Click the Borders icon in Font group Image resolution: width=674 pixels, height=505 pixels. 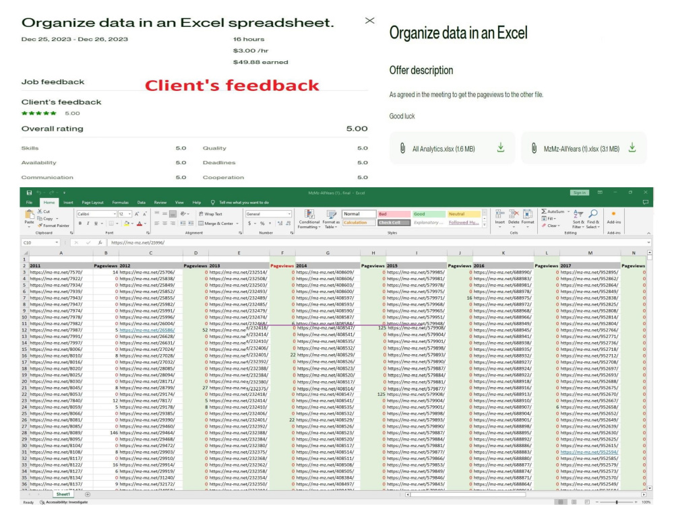111,224
